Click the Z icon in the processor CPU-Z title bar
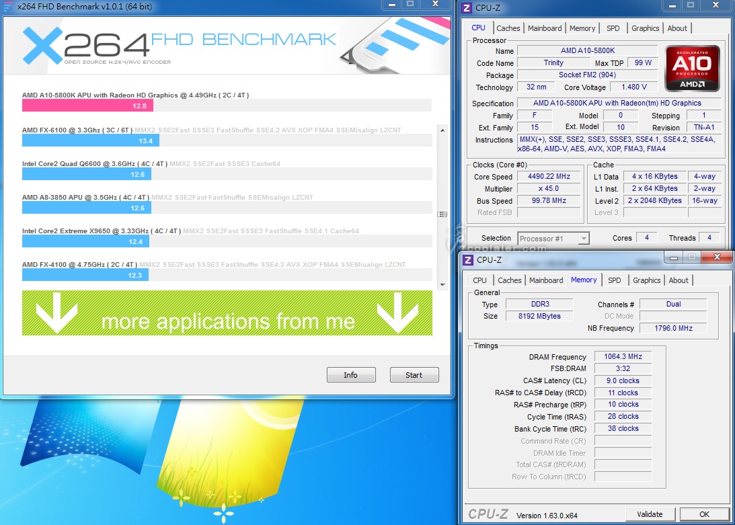This screenshot has width=735, height=525. point(467,7)
